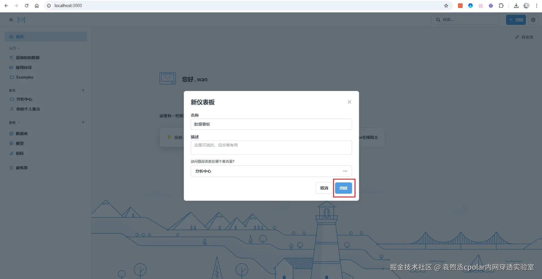Reload the page with the refresh icon
Screen dimensions: 542x279
[27, 6]
